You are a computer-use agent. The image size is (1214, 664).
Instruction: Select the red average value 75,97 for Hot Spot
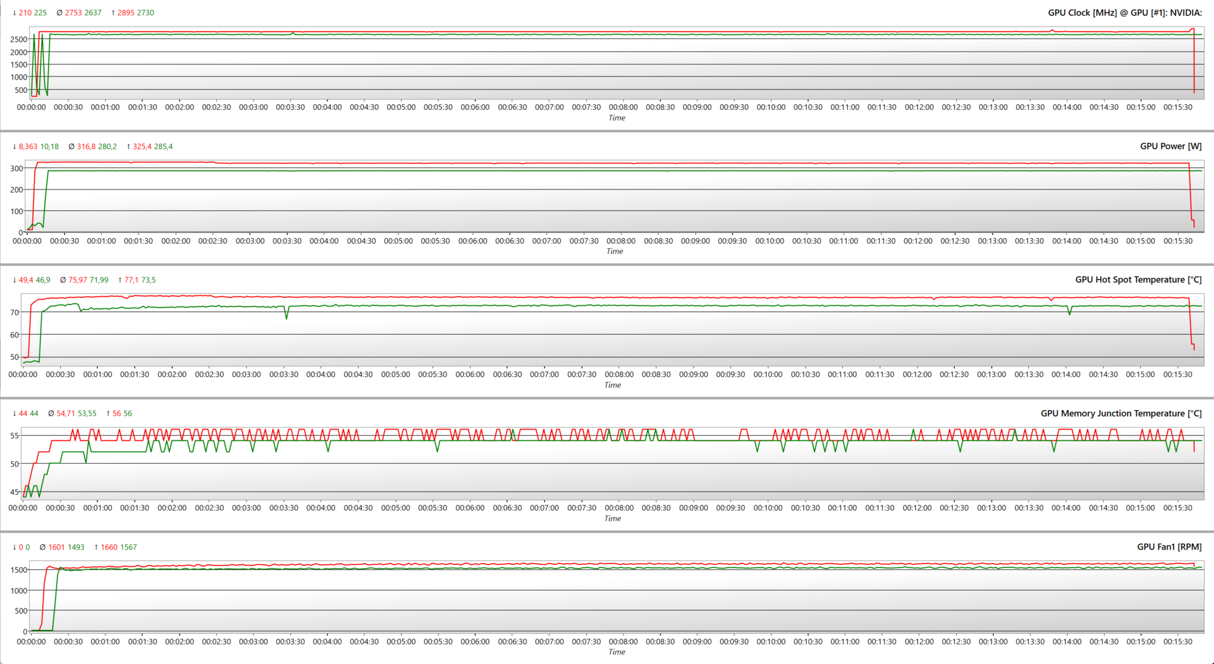click(78, 280)
